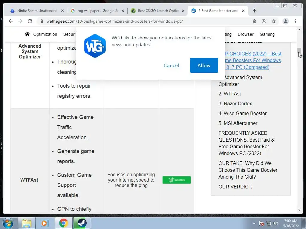
Task: Click the network tray icon
Action: coord(269,223)
